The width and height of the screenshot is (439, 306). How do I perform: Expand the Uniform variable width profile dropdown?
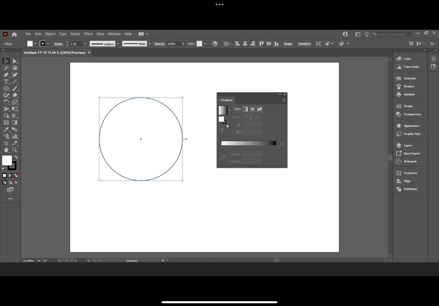coord(118,44)
